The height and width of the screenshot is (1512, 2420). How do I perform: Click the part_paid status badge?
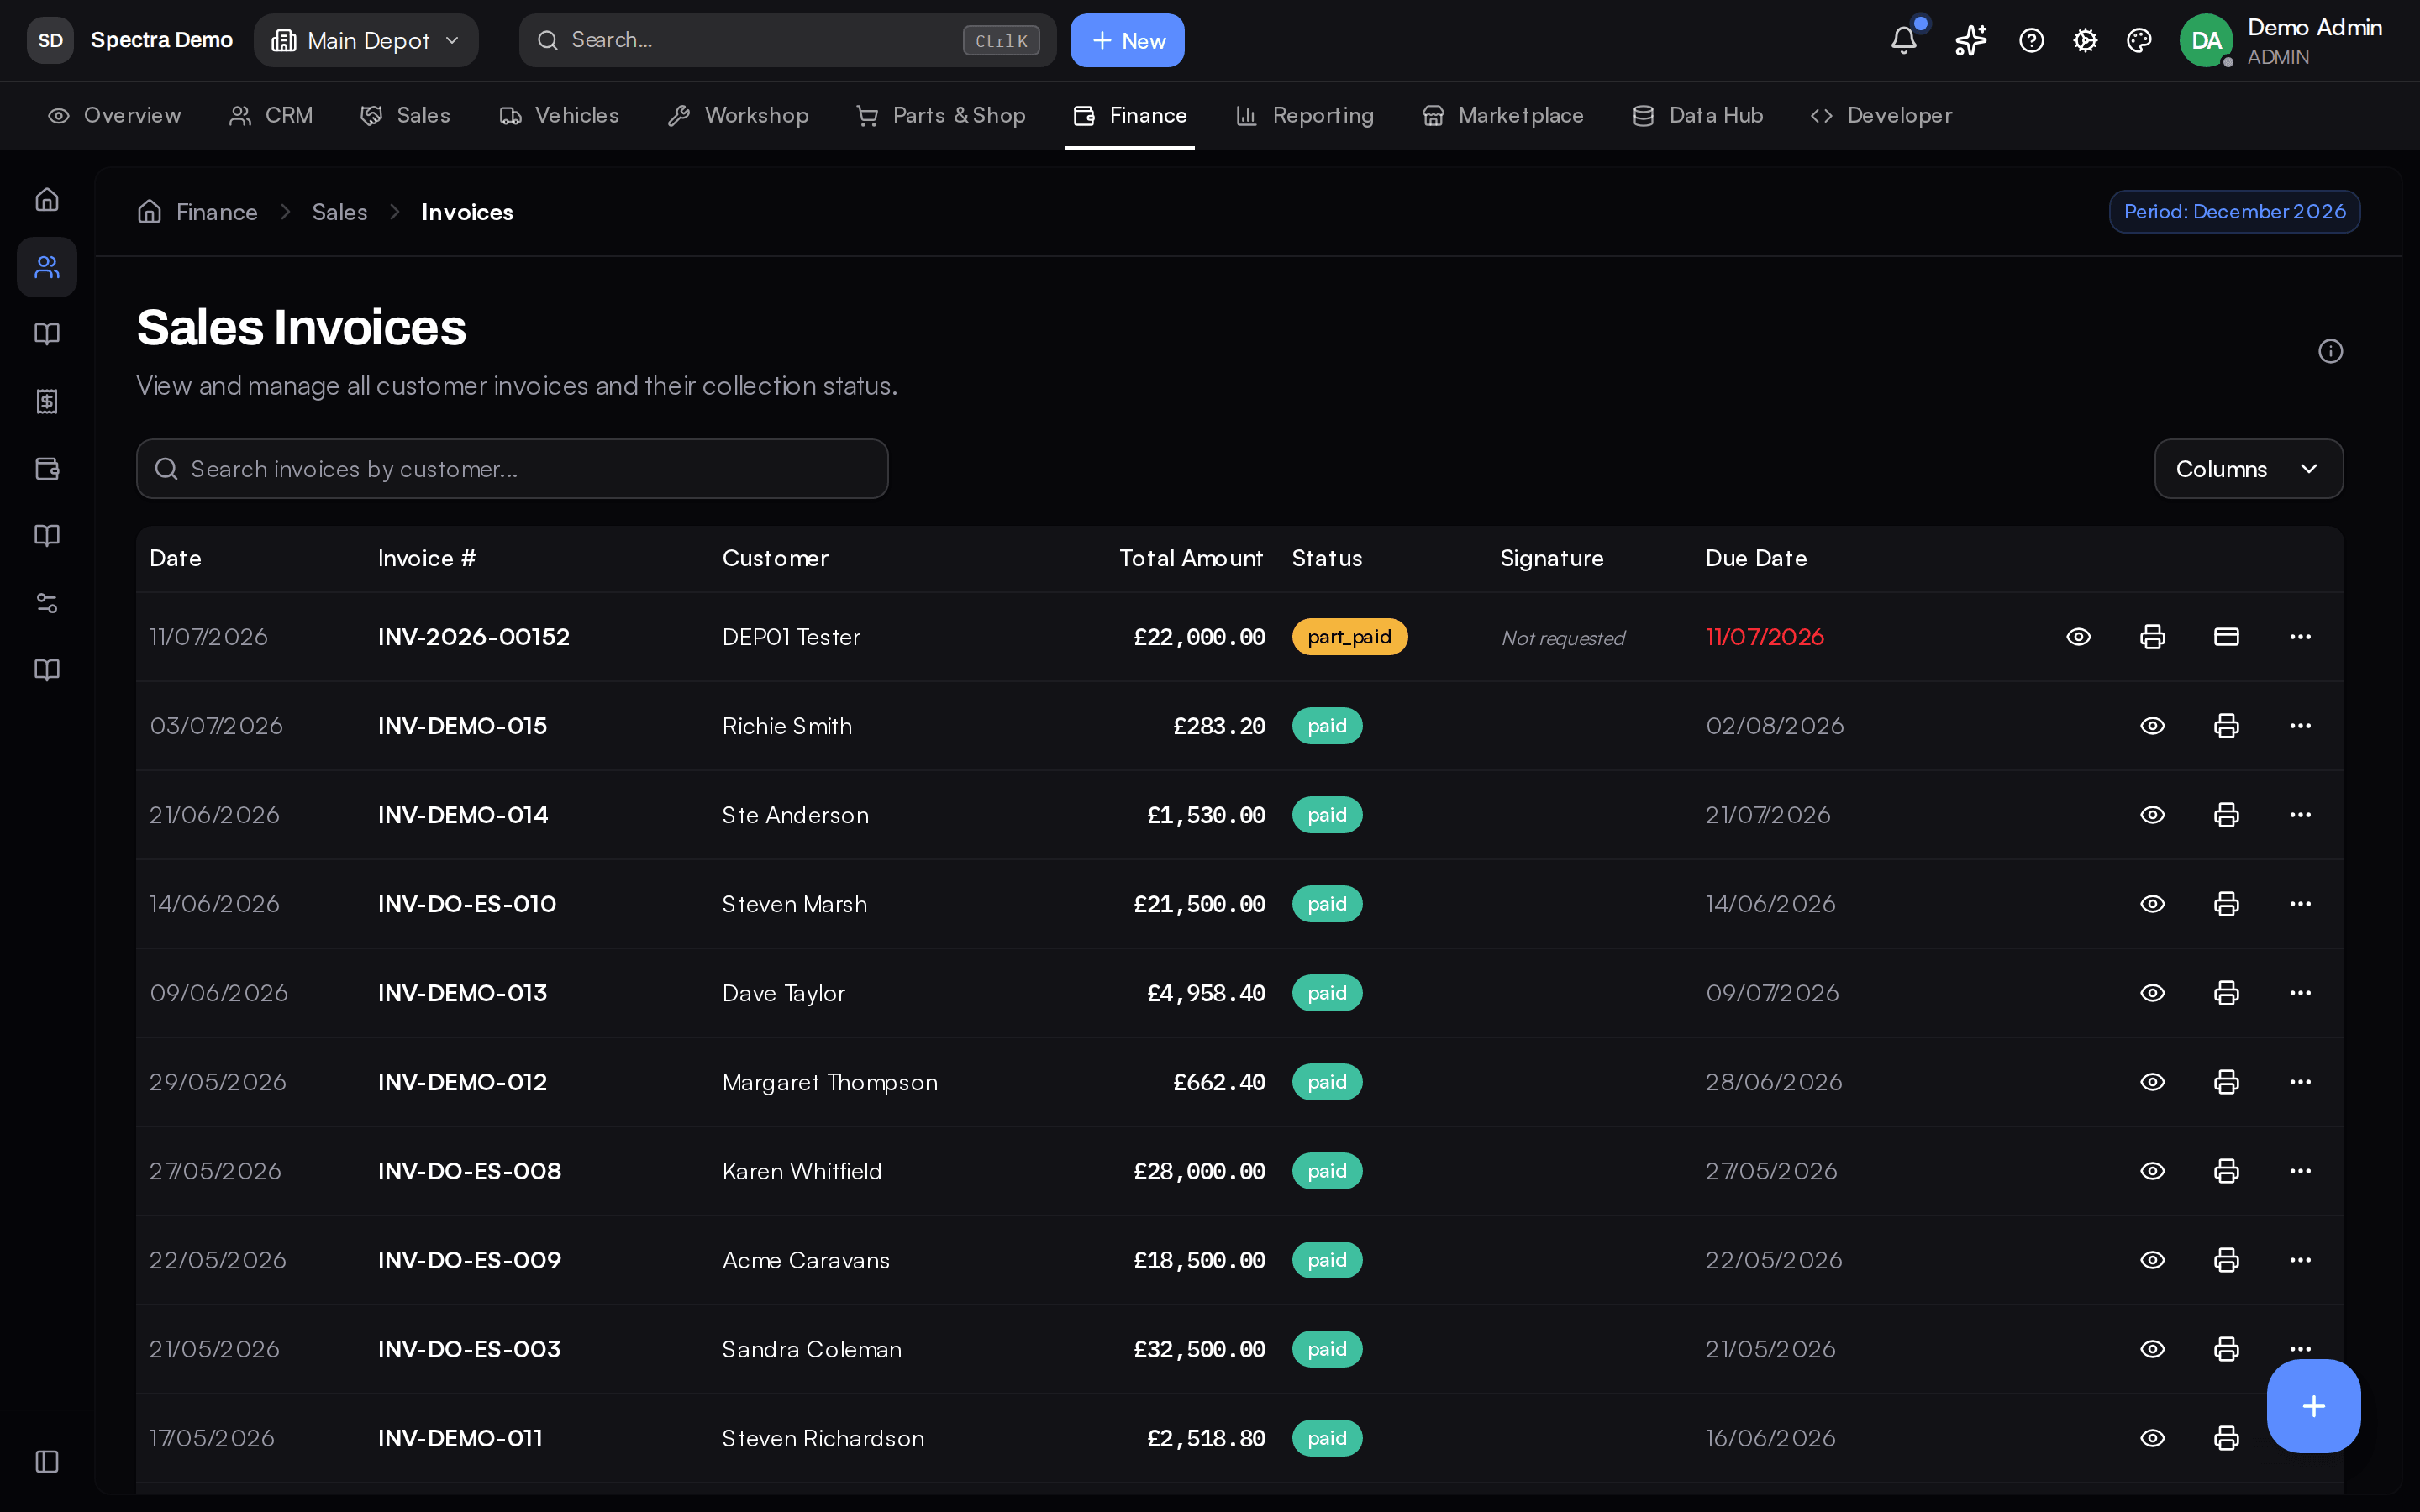1349,637
